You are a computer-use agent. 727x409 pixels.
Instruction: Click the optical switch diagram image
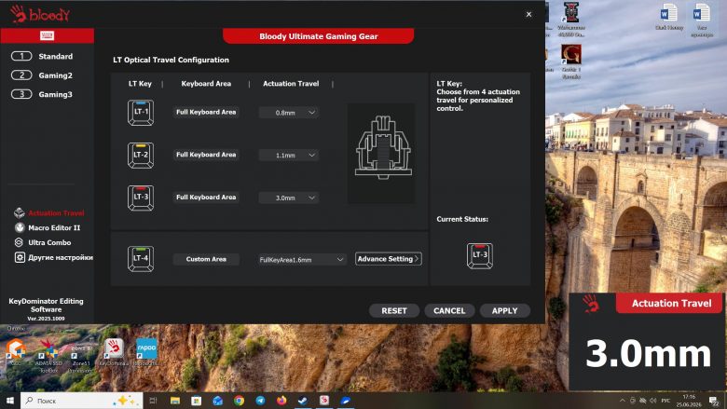(383, 148)
